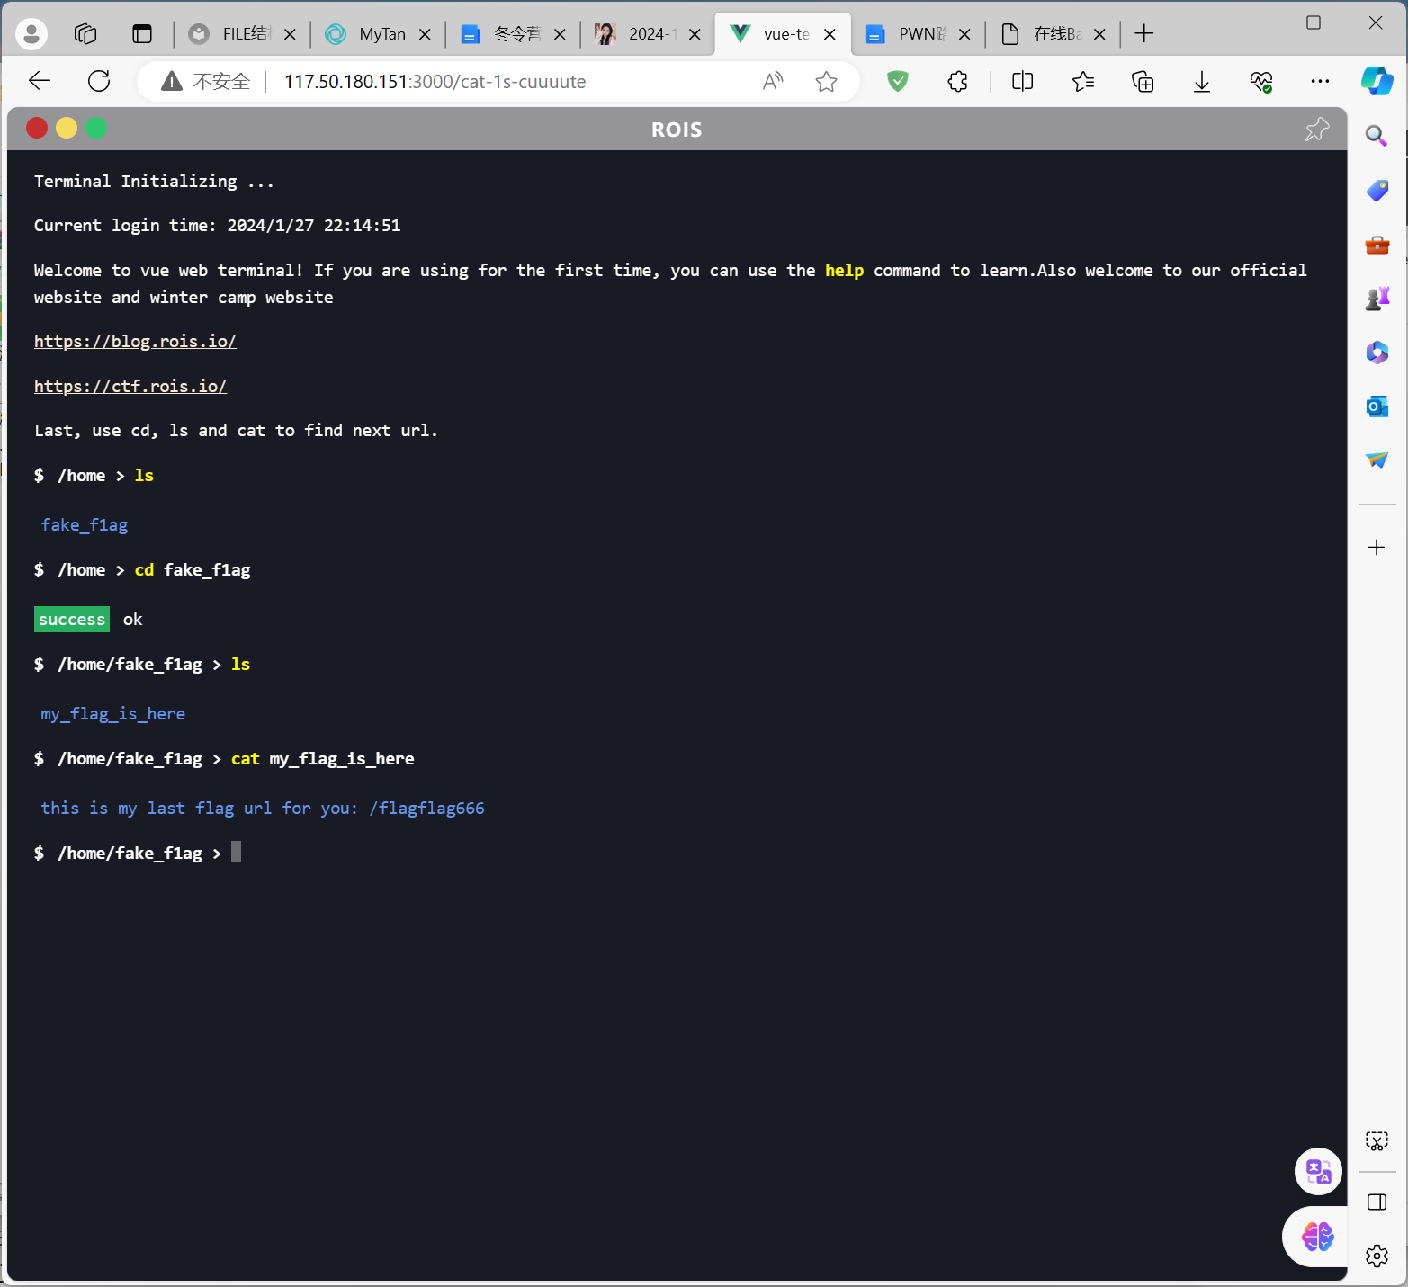Viewport: 1408px width, 1287px height.
Task: Open the ctf.rois.io link
Action: click(130, 387)
